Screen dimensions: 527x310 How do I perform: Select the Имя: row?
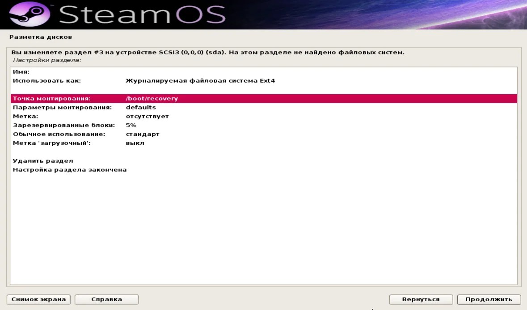click(264, 71)
